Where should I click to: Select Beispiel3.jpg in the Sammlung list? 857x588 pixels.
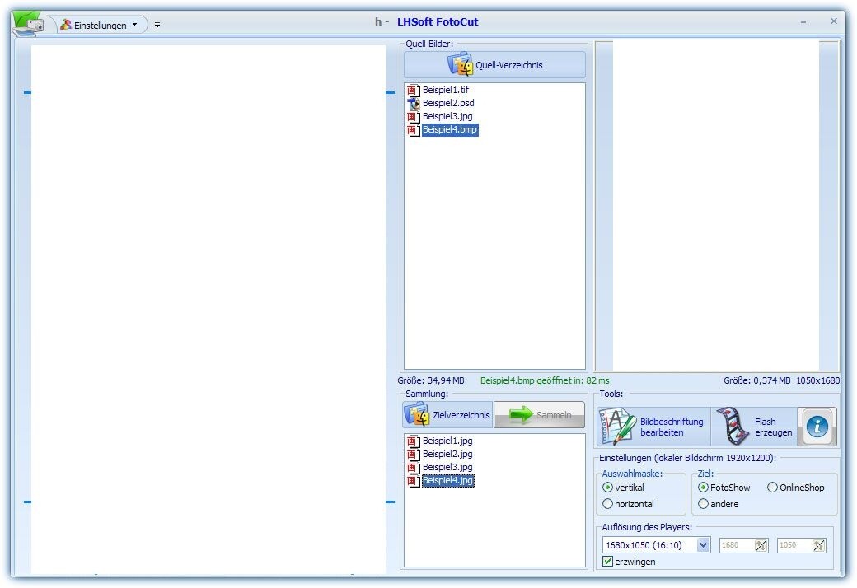[x=447, y=467]
